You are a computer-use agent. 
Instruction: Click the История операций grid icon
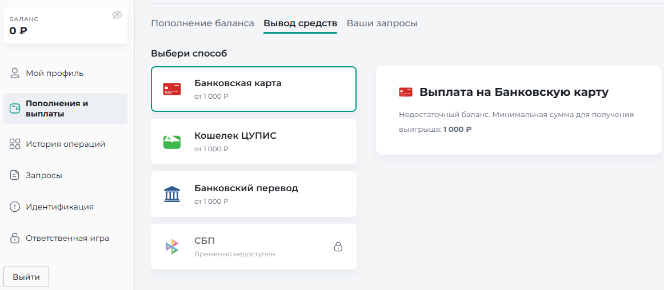15,144
